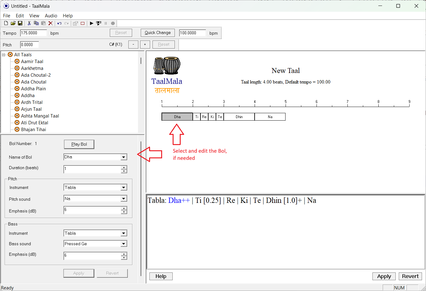The image size is (426, 291).
Task: Lower the pitch with the minus button
Action: (x=133, y=45)
